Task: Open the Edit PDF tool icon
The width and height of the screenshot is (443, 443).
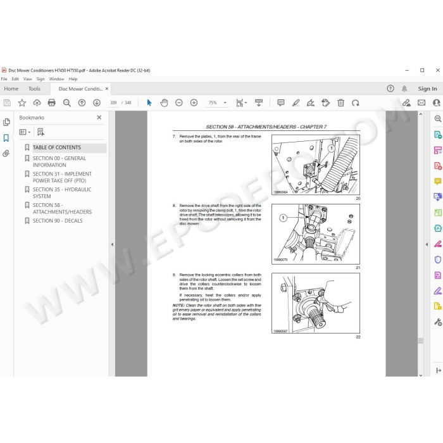Action: click(438, 151)
